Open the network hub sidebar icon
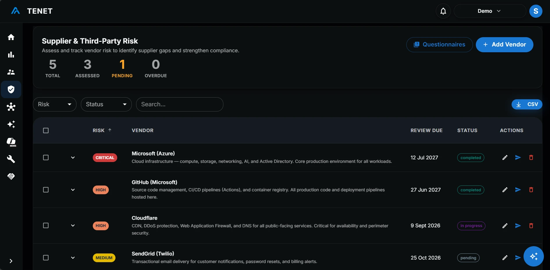Viewport: 550px width, 270px height. click(x=11, y=107)
